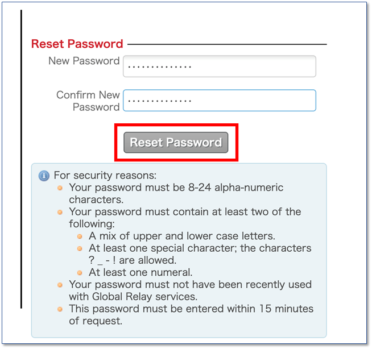Screen dimensions: 372x349
Task: Click the bullet before "must contain at least two"
Action: [60, 212]
